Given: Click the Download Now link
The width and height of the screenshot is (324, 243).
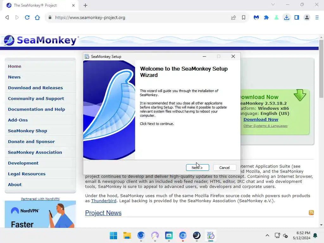Looking at the screenshot, I should [261, 119].
